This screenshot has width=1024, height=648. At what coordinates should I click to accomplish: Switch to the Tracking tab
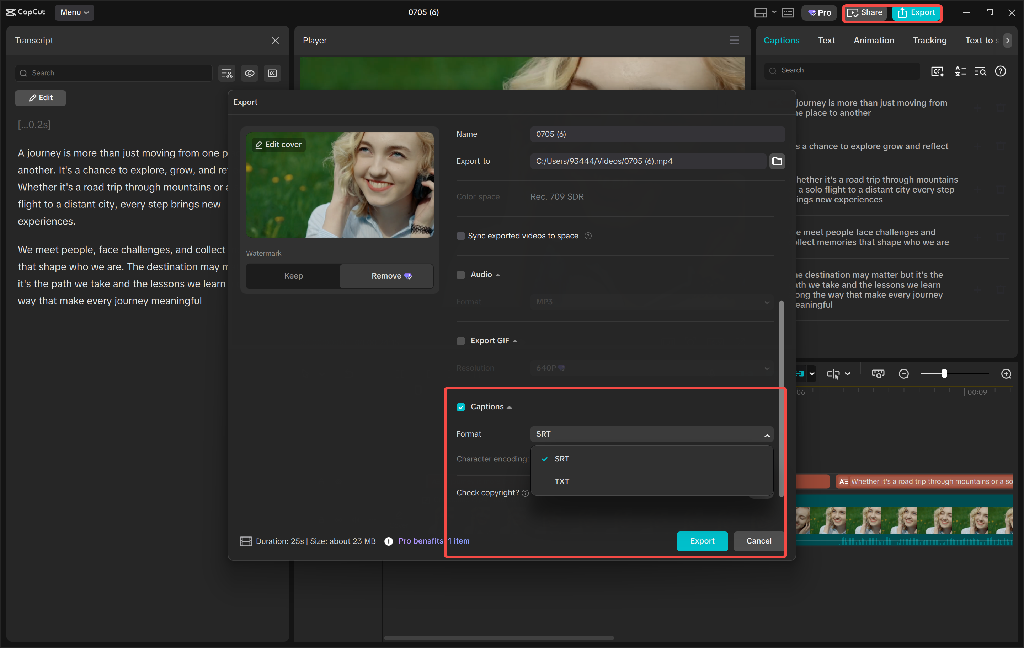(929, 40)
